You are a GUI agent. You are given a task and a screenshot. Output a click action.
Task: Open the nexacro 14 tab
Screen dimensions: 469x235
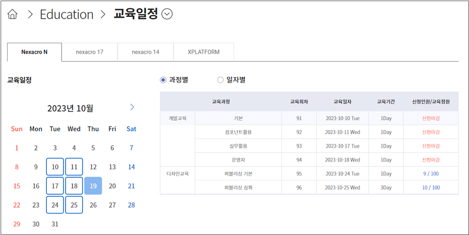[146, 52]
